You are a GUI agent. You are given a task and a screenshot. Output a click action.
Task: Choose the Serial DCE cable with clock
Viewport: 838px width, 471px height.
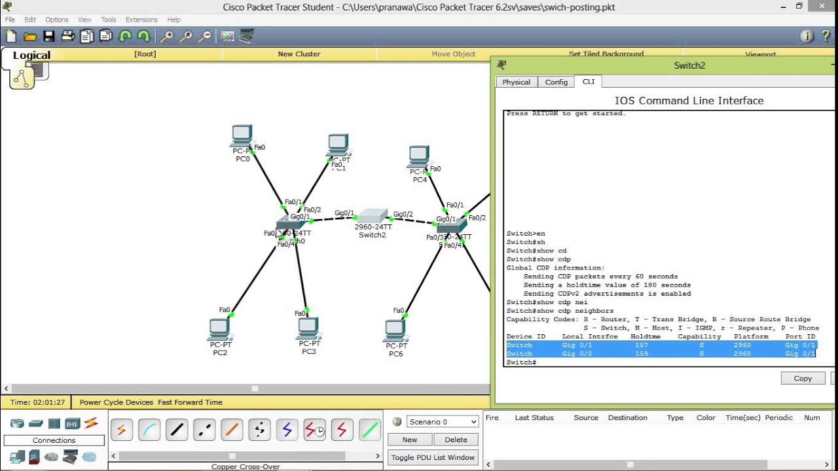click(314, 430)
